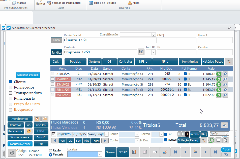Switch to the Pedidos tab
The height and width of the screenshot is (159, 240).
pyautogui.click(x=75, y=62)
